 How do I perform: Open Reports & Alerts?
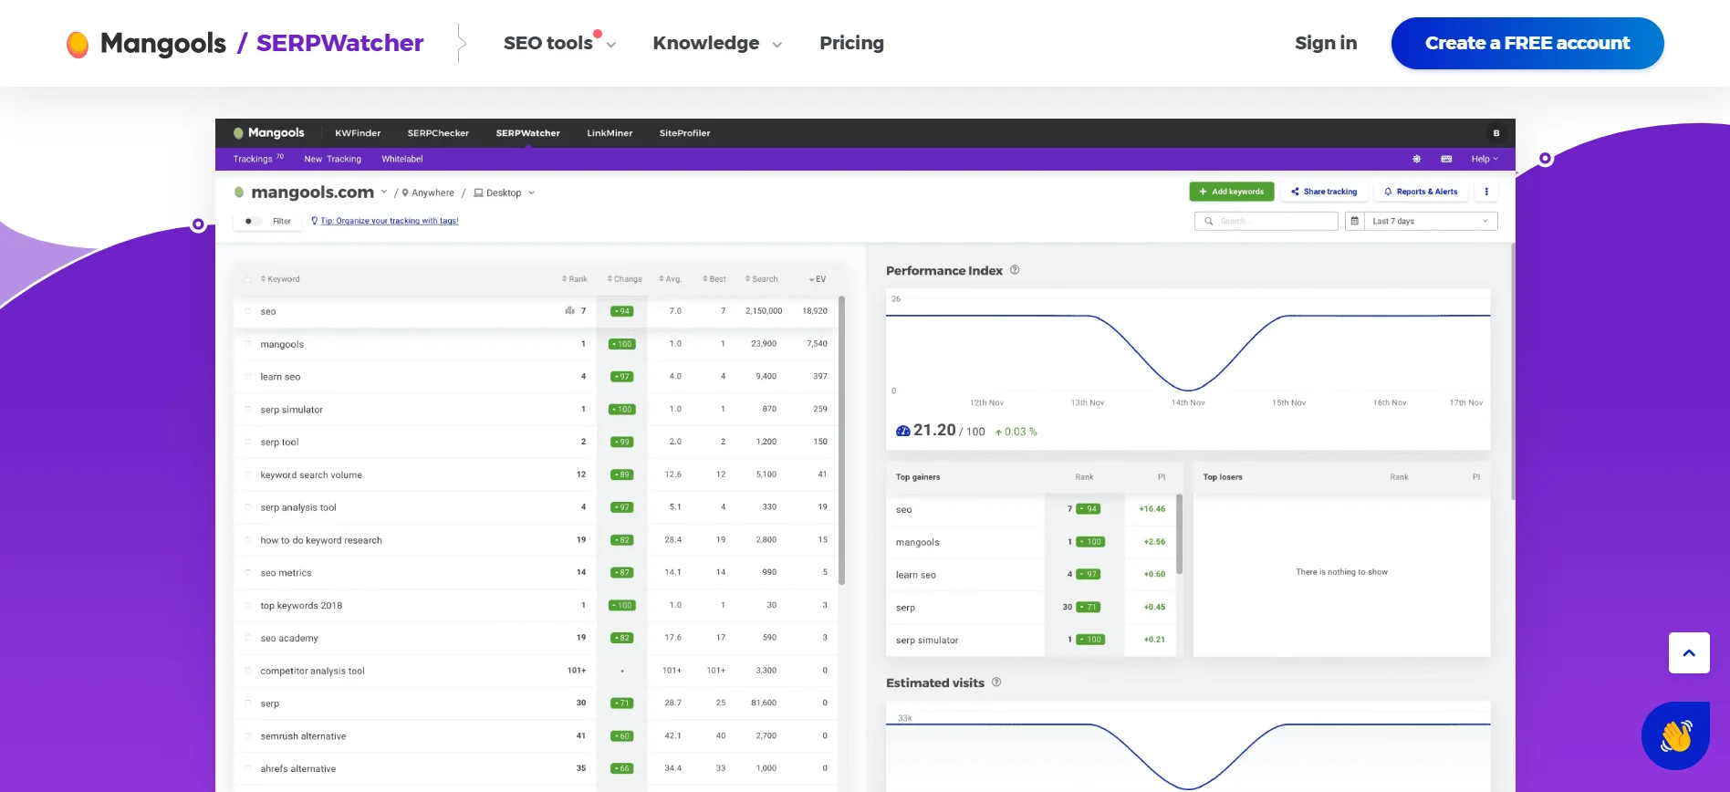(1421, 192)
